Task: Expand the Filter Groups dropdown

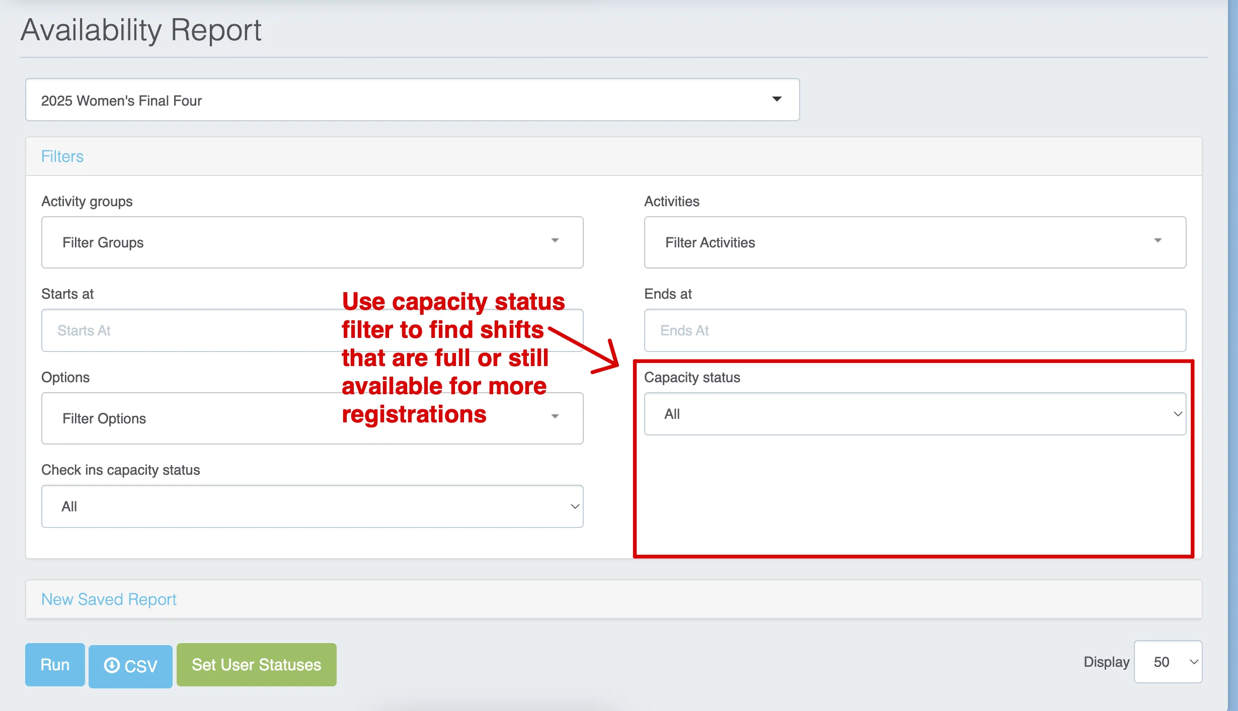Action: coord(312,242)
